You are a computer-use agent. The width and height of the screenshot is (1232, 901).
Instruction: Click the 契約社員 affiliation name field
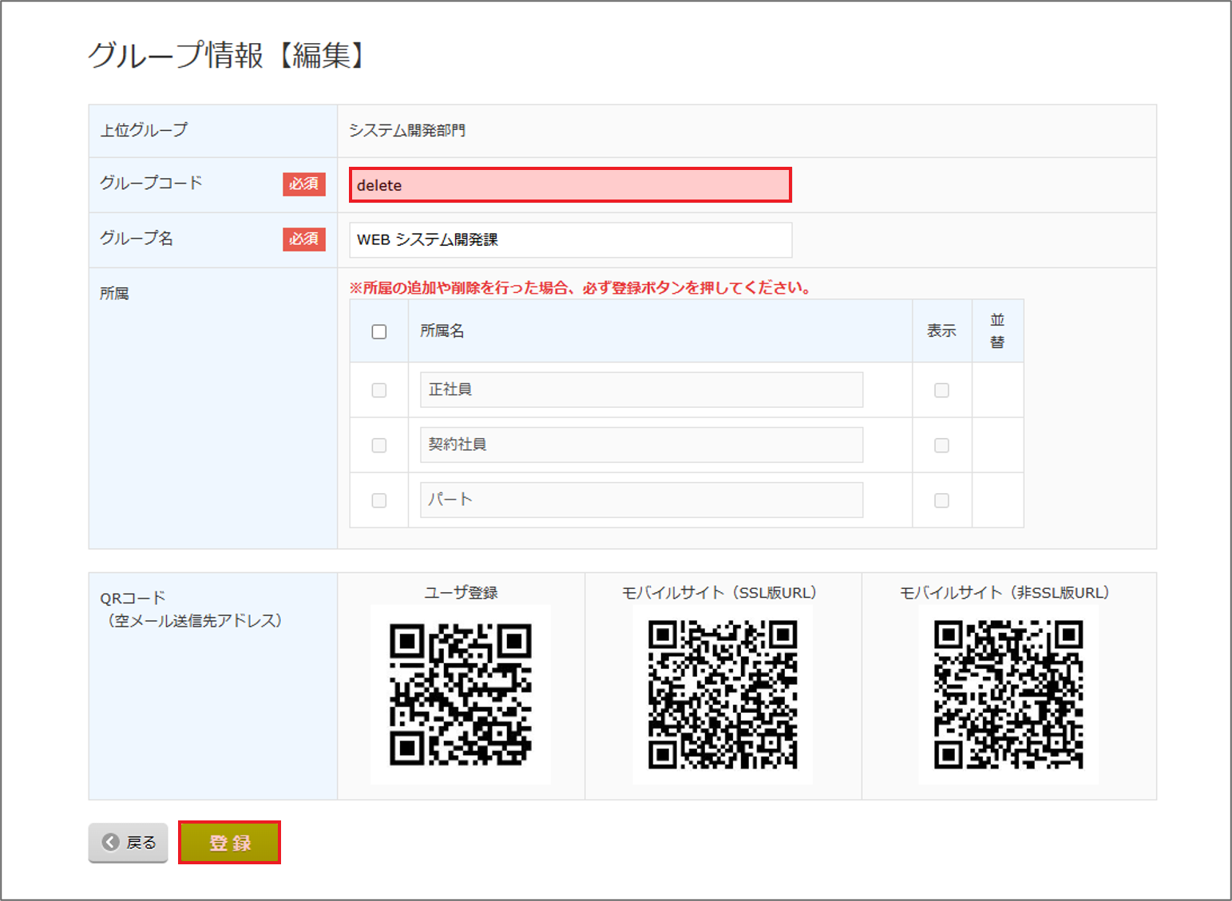641,445
